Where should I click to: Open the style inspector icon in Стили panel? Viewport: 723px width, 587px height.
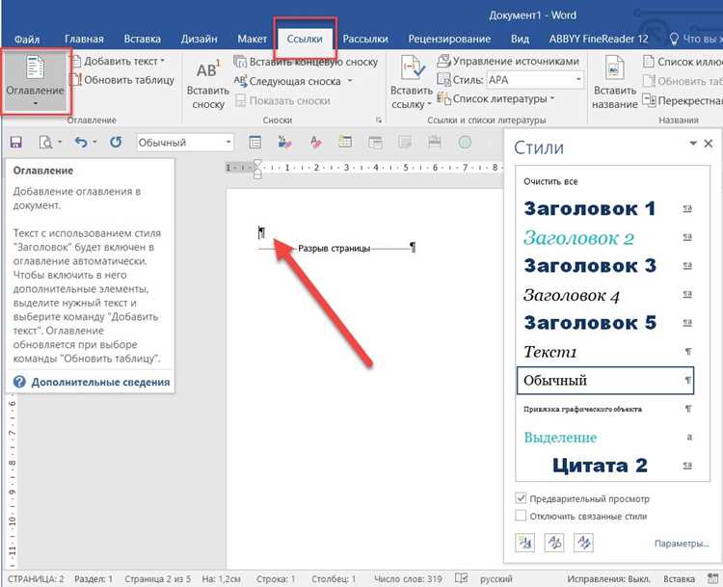click(554, 543)
